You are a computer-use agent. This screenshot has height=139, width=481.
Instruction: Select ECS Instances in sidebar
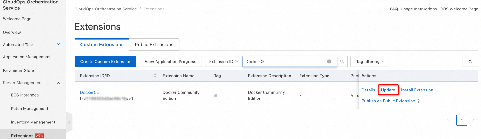pyautogui.click(x=25, y=95)
